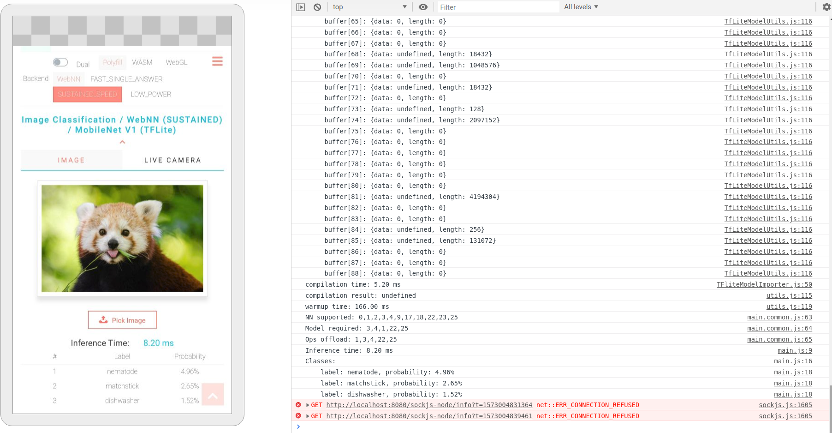Select the WASM backend tab
832x433 pixels.
pos(142,62)
